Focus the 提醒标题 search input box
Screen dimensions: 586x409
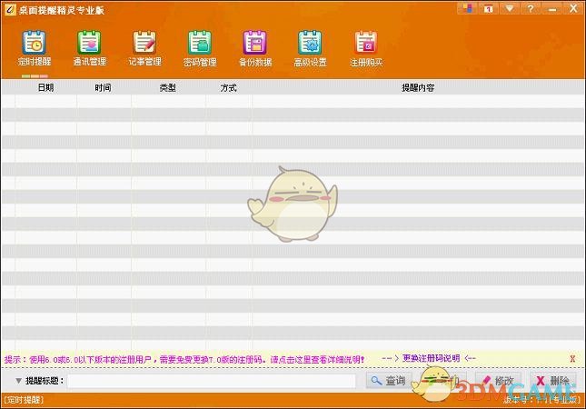click(211, 381)
